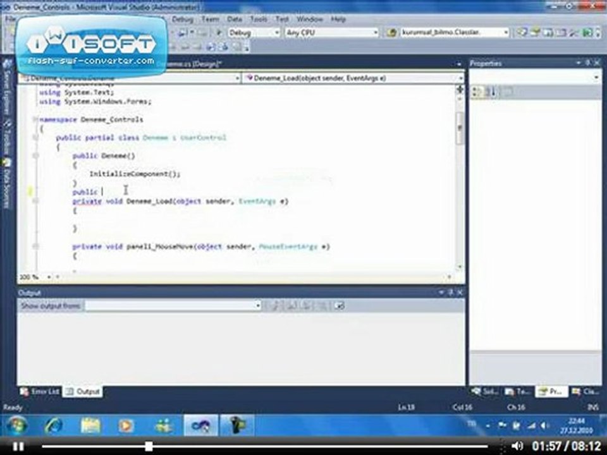This screenshot has width=607, height=455.
Task: Open the Properties object selector dropdown
Action: (536, 77)
